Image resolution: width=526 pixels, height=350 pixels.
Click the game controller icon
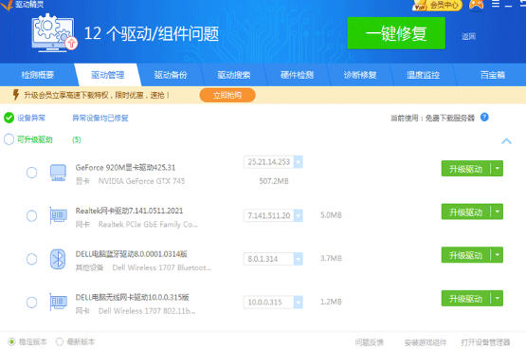pyautogui.click(x=476, y=5)
